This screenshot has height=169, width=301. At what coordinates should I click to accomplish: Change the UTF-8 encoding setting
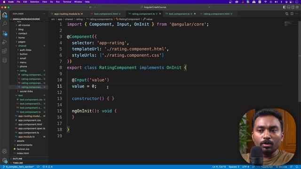point(246,167)
